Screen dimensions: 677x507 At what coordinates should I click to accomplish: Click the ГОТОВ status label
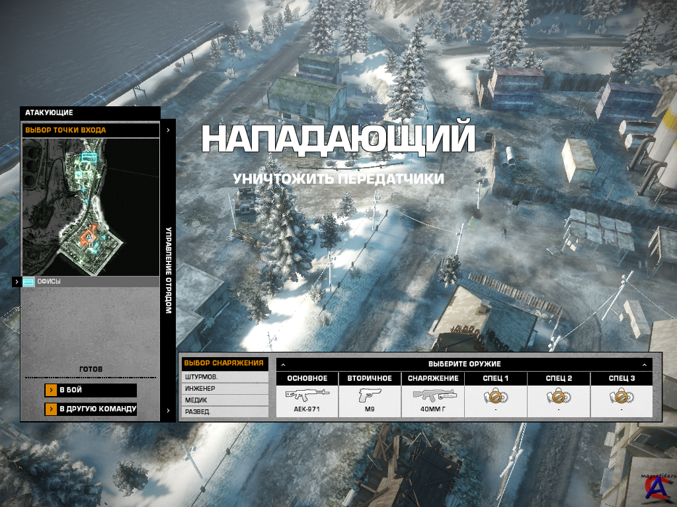(x=91, y=370)
